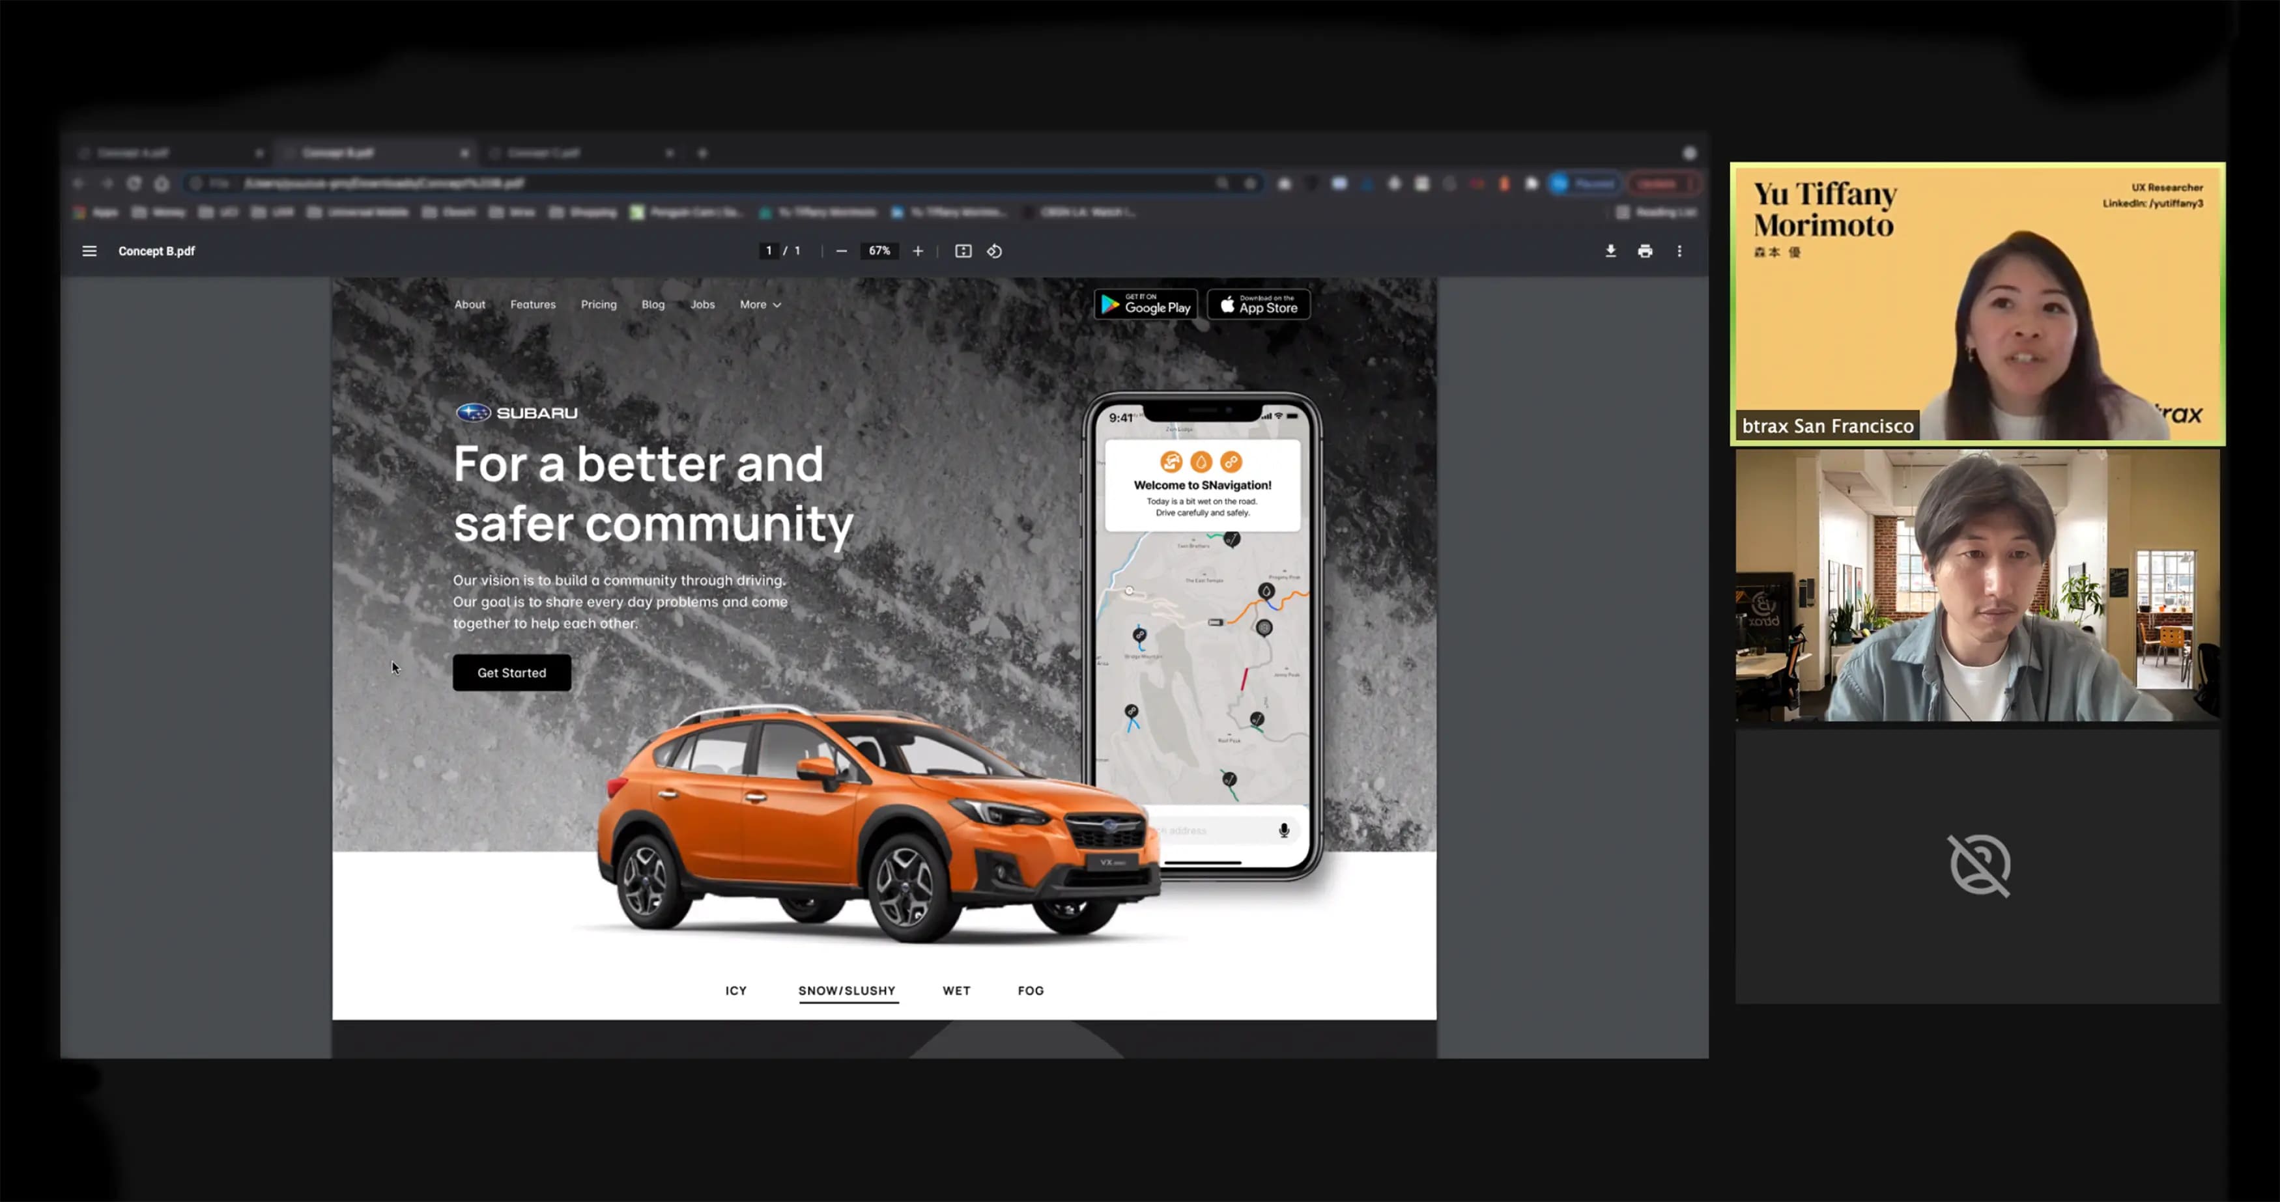The height and width of the screenshot is (1202, 2280).
Task: Click first orange icon in SNavigation welcome card
Action: click(x=1171, y=461)
